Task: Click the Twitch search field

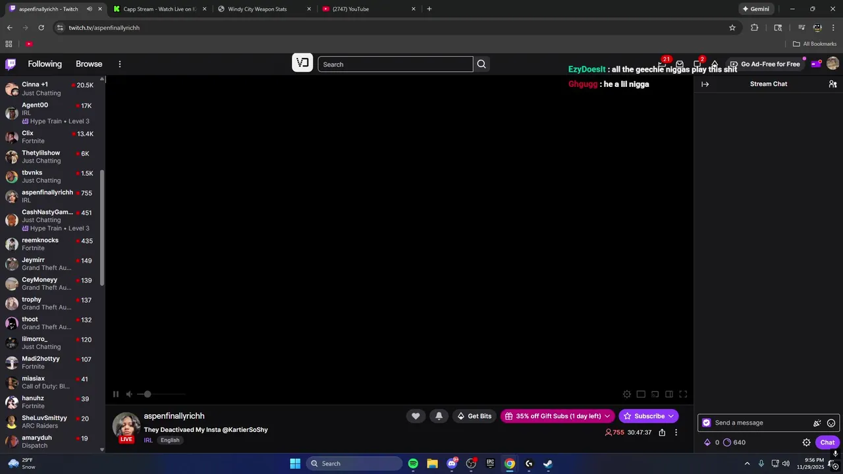Action: [395, 64]
